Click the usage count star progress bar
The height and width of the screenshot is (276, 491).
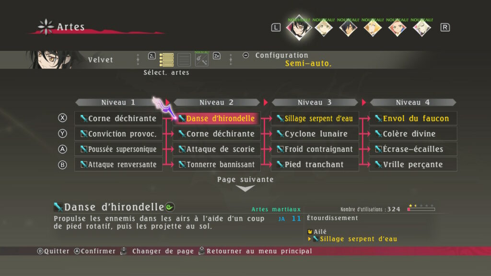tap(421, 209)
